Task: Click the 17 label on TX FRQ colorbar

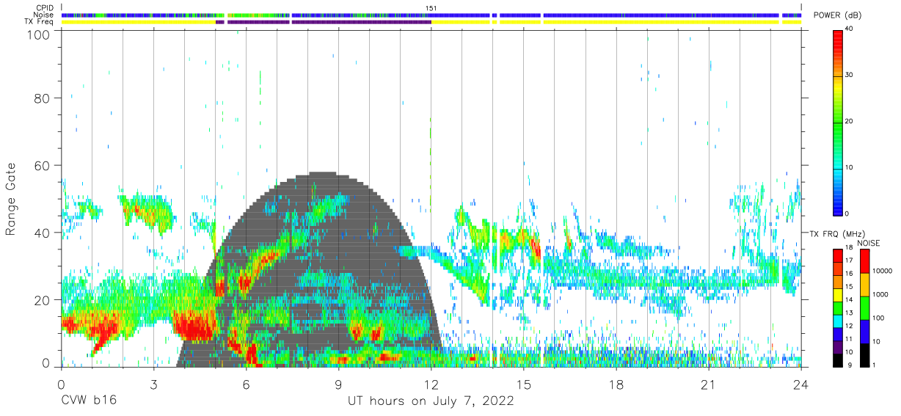Action: tap(850, 260)
